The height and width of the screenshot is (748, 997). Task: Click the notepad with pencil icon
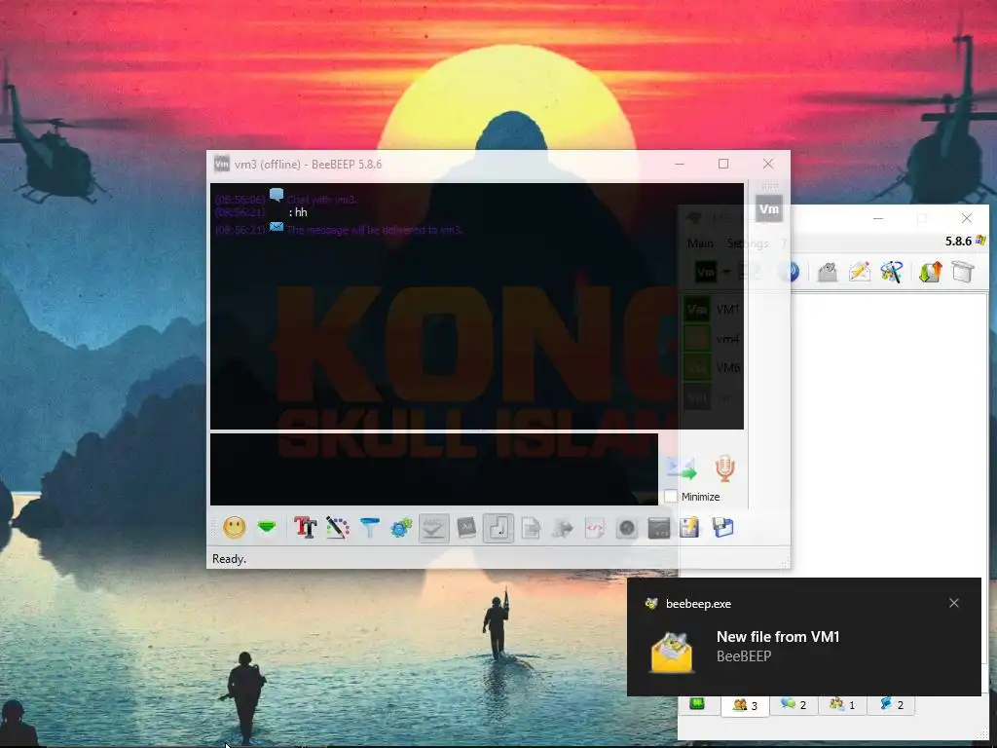pyautogui.click(x=689, y=527)
